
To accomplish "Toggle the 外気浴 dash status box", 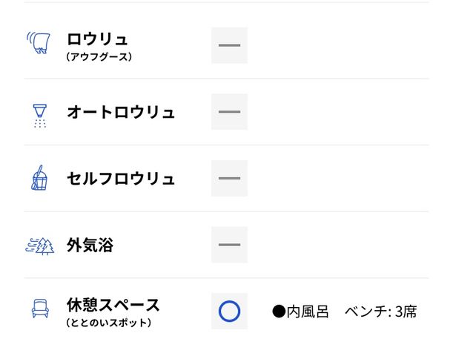I will 229,245.
